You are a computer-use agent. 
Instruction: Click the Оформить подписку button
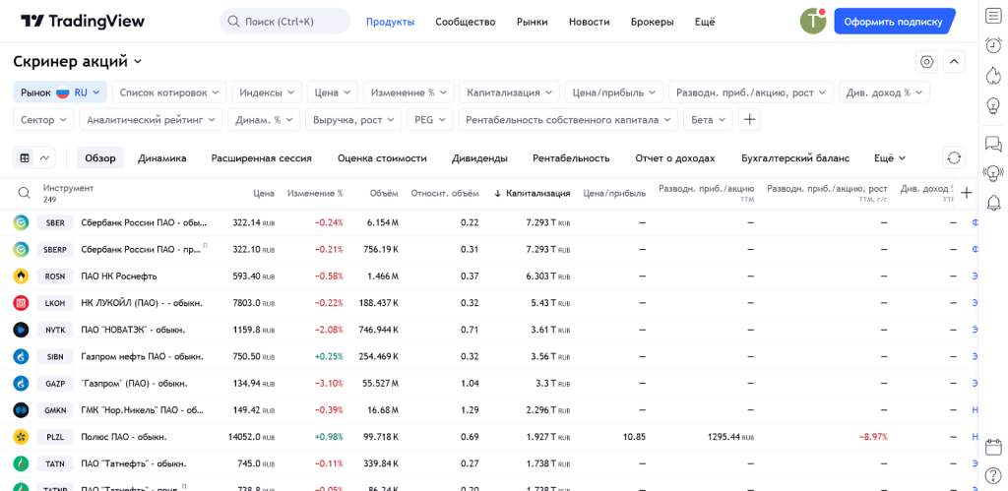[894, 22]
